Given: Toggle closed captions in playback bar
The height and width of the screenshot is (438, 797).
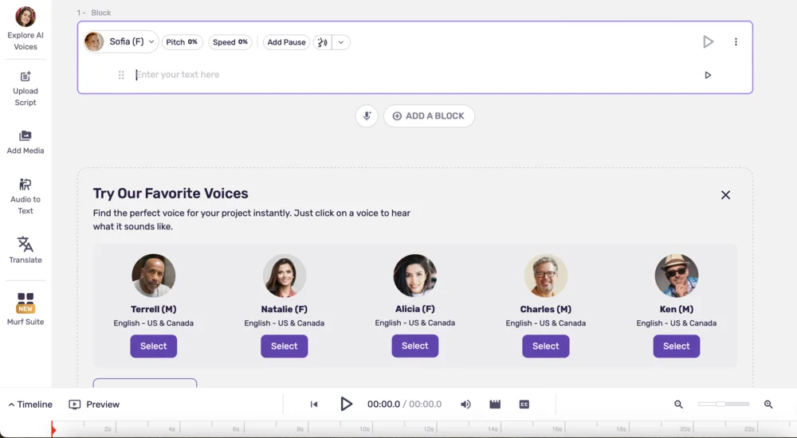Looking at the screenshot, I should 524,405.
